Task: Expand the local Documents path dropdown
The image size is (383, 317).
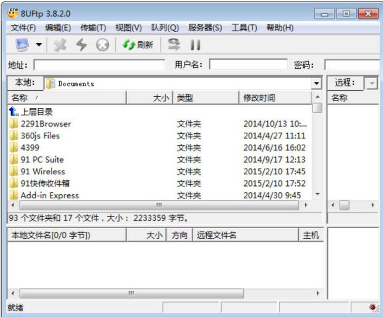Action: [316, 83]
